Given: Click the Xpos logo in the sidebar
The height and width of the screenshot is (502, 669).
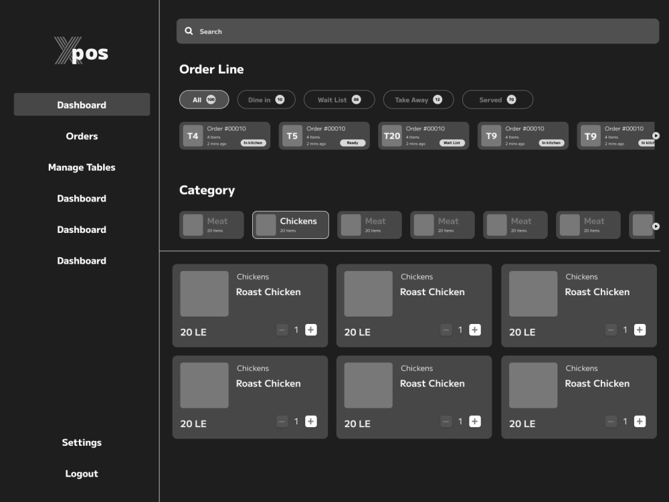Looking at the screenshot, I should (82, 52).
